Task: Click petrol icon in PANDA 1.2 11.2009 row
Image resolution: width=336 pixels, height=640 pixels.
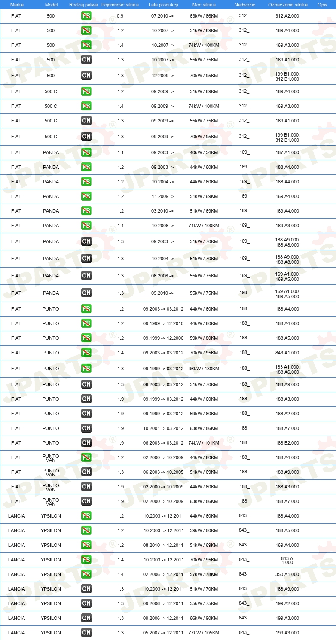Action: pyautogui.click(x=86, y=196)
